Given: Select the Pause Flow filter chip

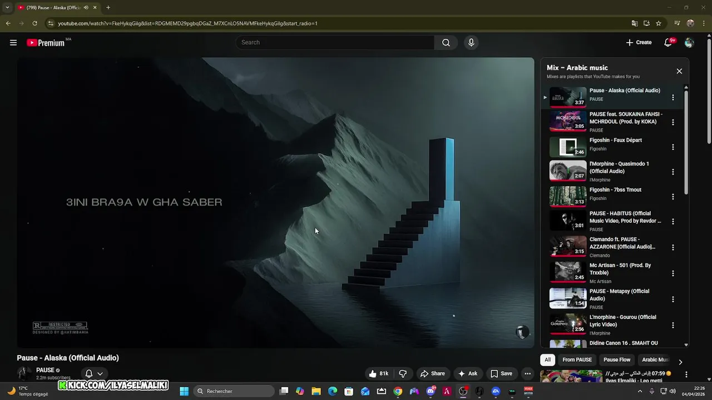Looking at the screenshot, I should (617, 360).
